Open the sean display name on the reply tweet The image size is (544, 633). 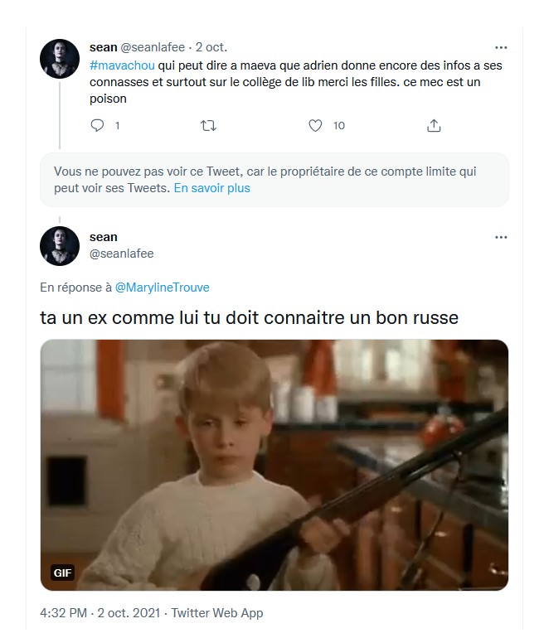point(104,237)
